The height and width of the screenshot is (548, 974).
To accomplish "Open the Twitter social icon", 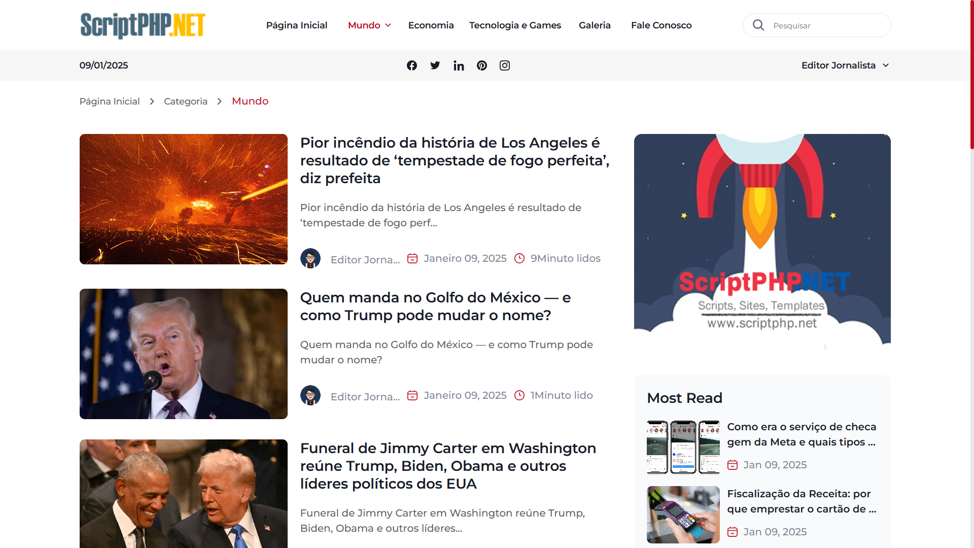I will point(435,65).
